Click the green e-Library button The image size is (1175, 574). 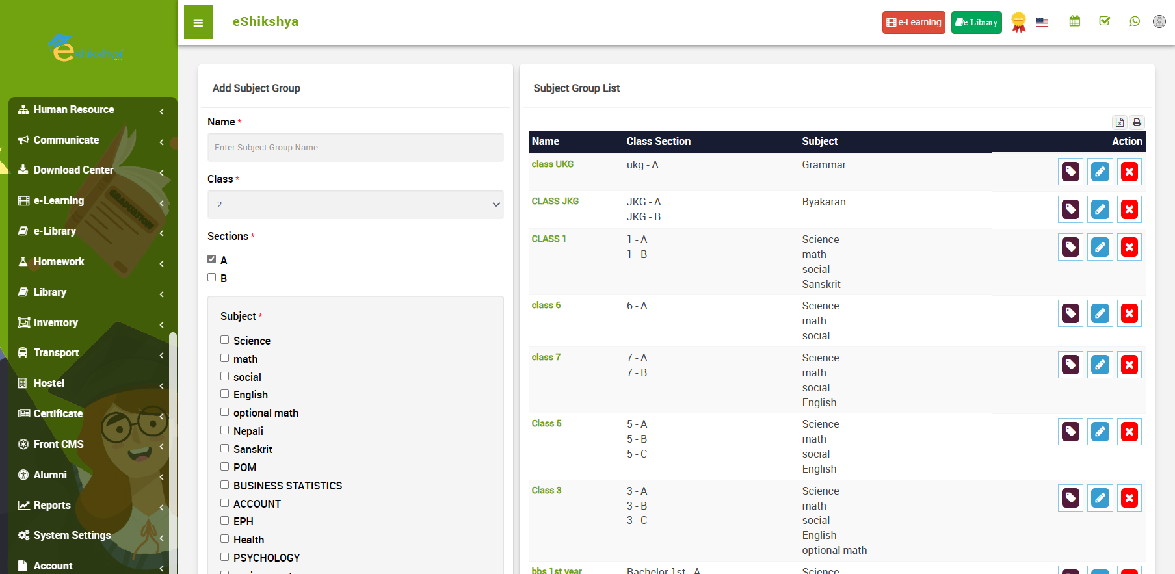point(976,22)
